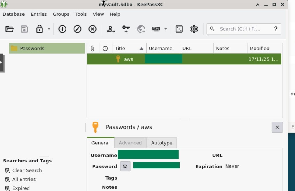The height and width of the screenshot is (191, 295).
Task: Copy the password to clipboard
Action: pos(126,29)
